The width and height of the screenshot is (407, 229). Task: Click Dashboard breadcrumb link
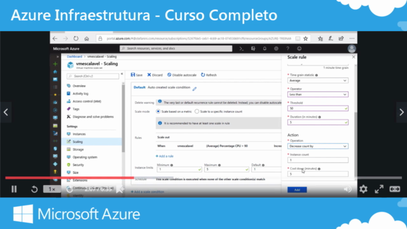point(74,57)
